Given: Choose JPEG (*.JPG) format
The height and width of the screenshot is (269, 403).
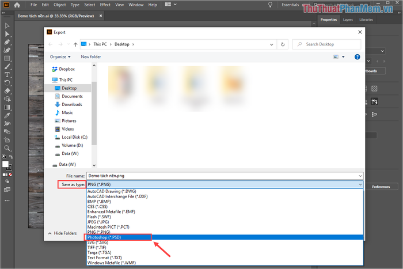Looking at the screenshot, I should click(225, 222).
